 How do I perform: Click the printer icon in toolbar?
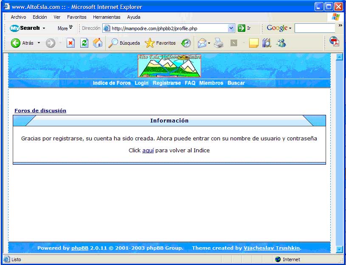tap(219, 43)
